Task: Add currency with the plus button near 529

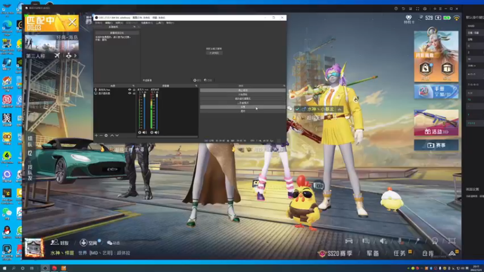Action: click(438, 18)
